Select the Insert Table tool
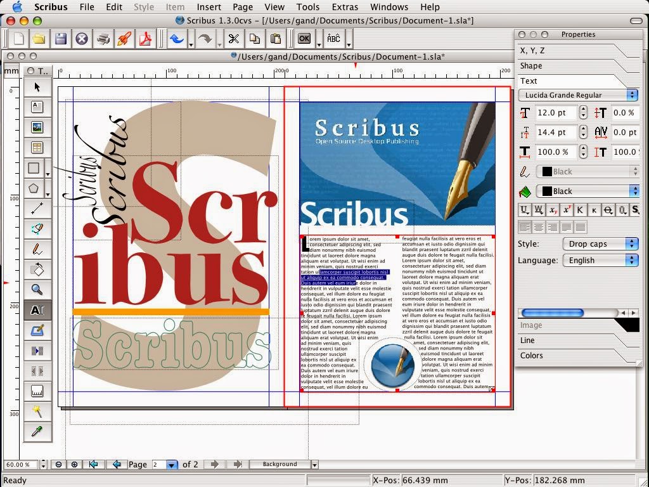649x487 pixels. (37, 147)
